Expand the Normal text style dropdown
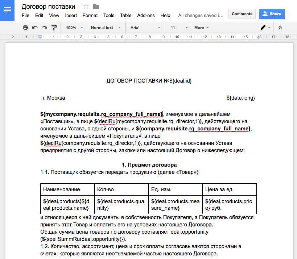Viewport: 297px width, 259px height. [x=106, y=28]
